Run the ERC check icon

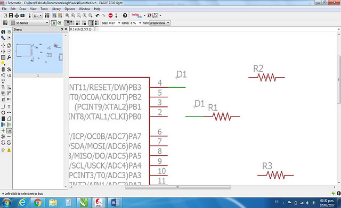(3, 150)
